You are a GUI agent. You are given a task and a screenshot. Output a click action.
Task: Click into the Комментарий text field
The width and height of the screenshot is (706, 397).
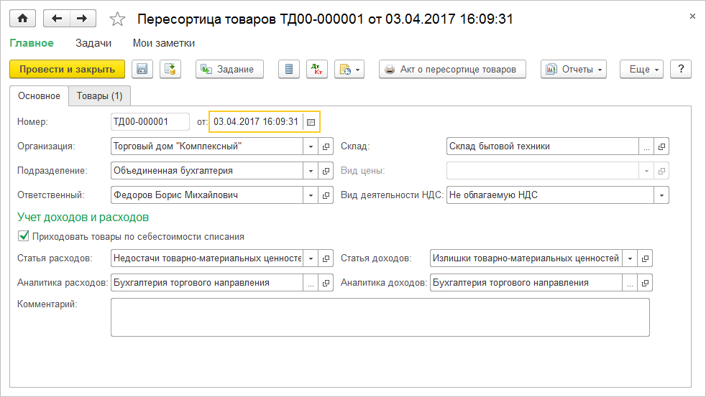(380, 317)
